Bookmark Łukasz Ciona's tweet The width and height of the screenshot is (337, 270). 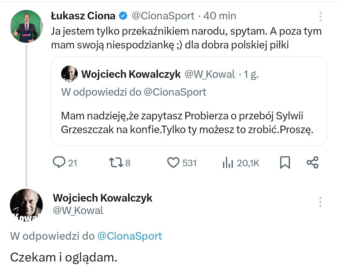285,162
